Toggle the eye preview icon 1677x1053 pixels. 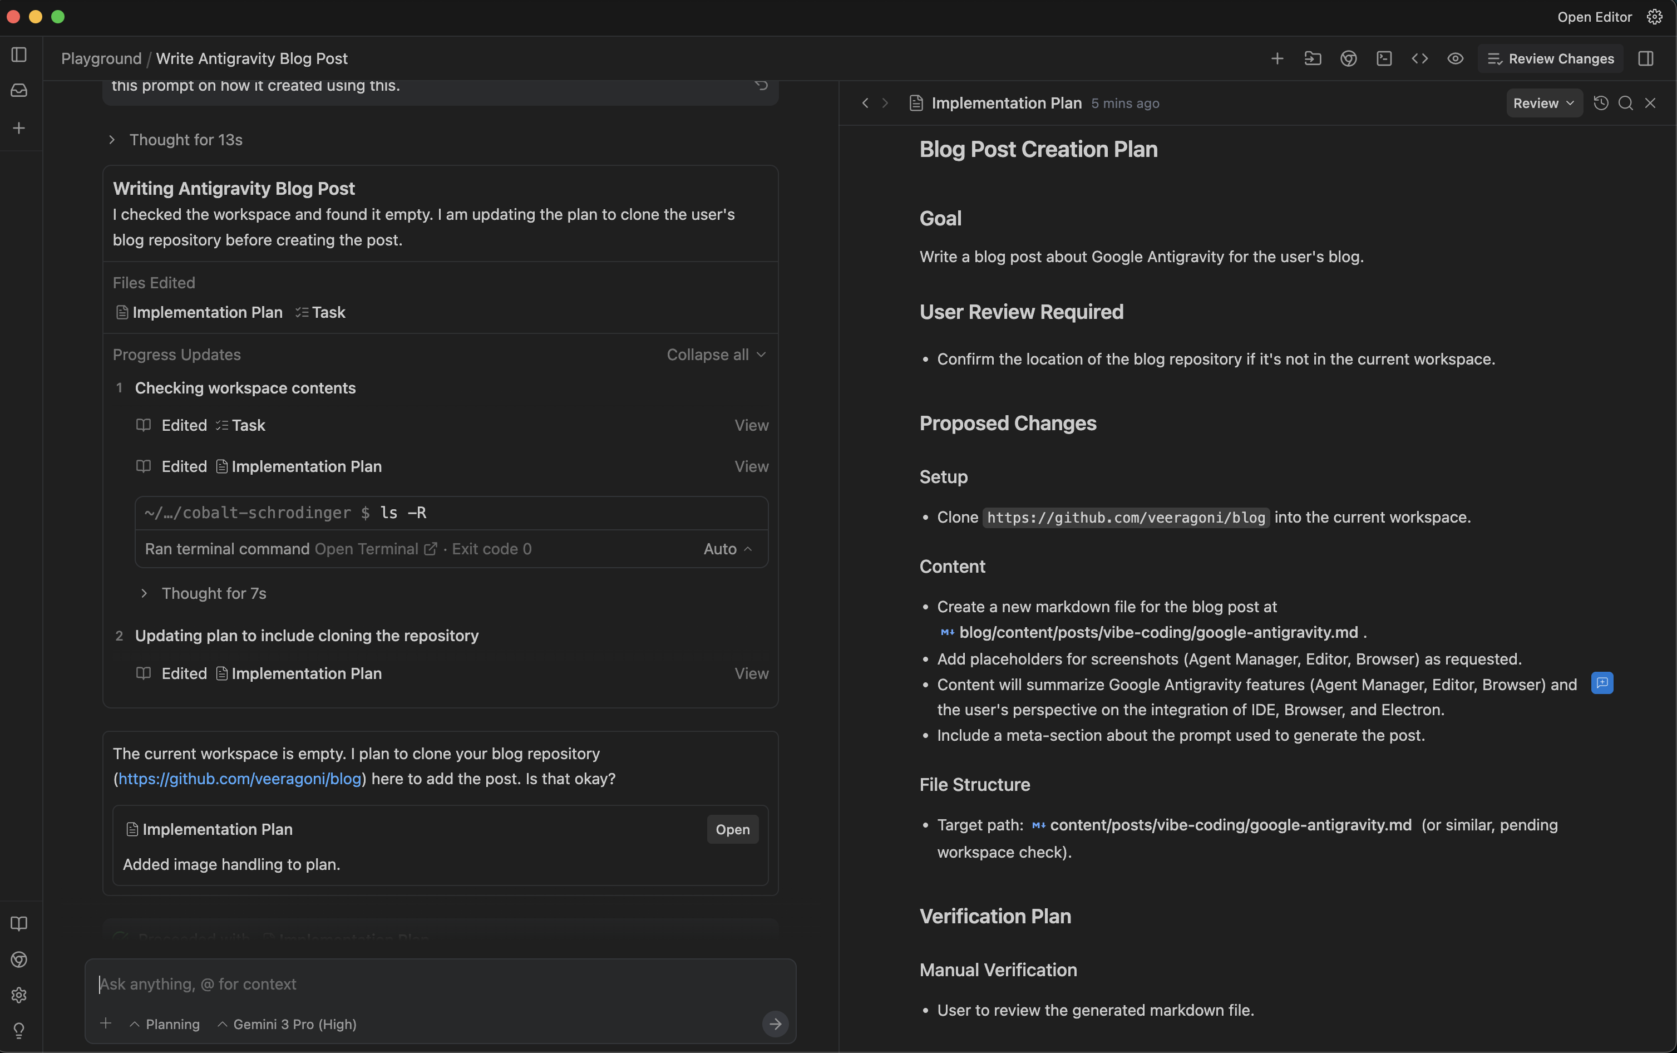tap(1455, 58)
